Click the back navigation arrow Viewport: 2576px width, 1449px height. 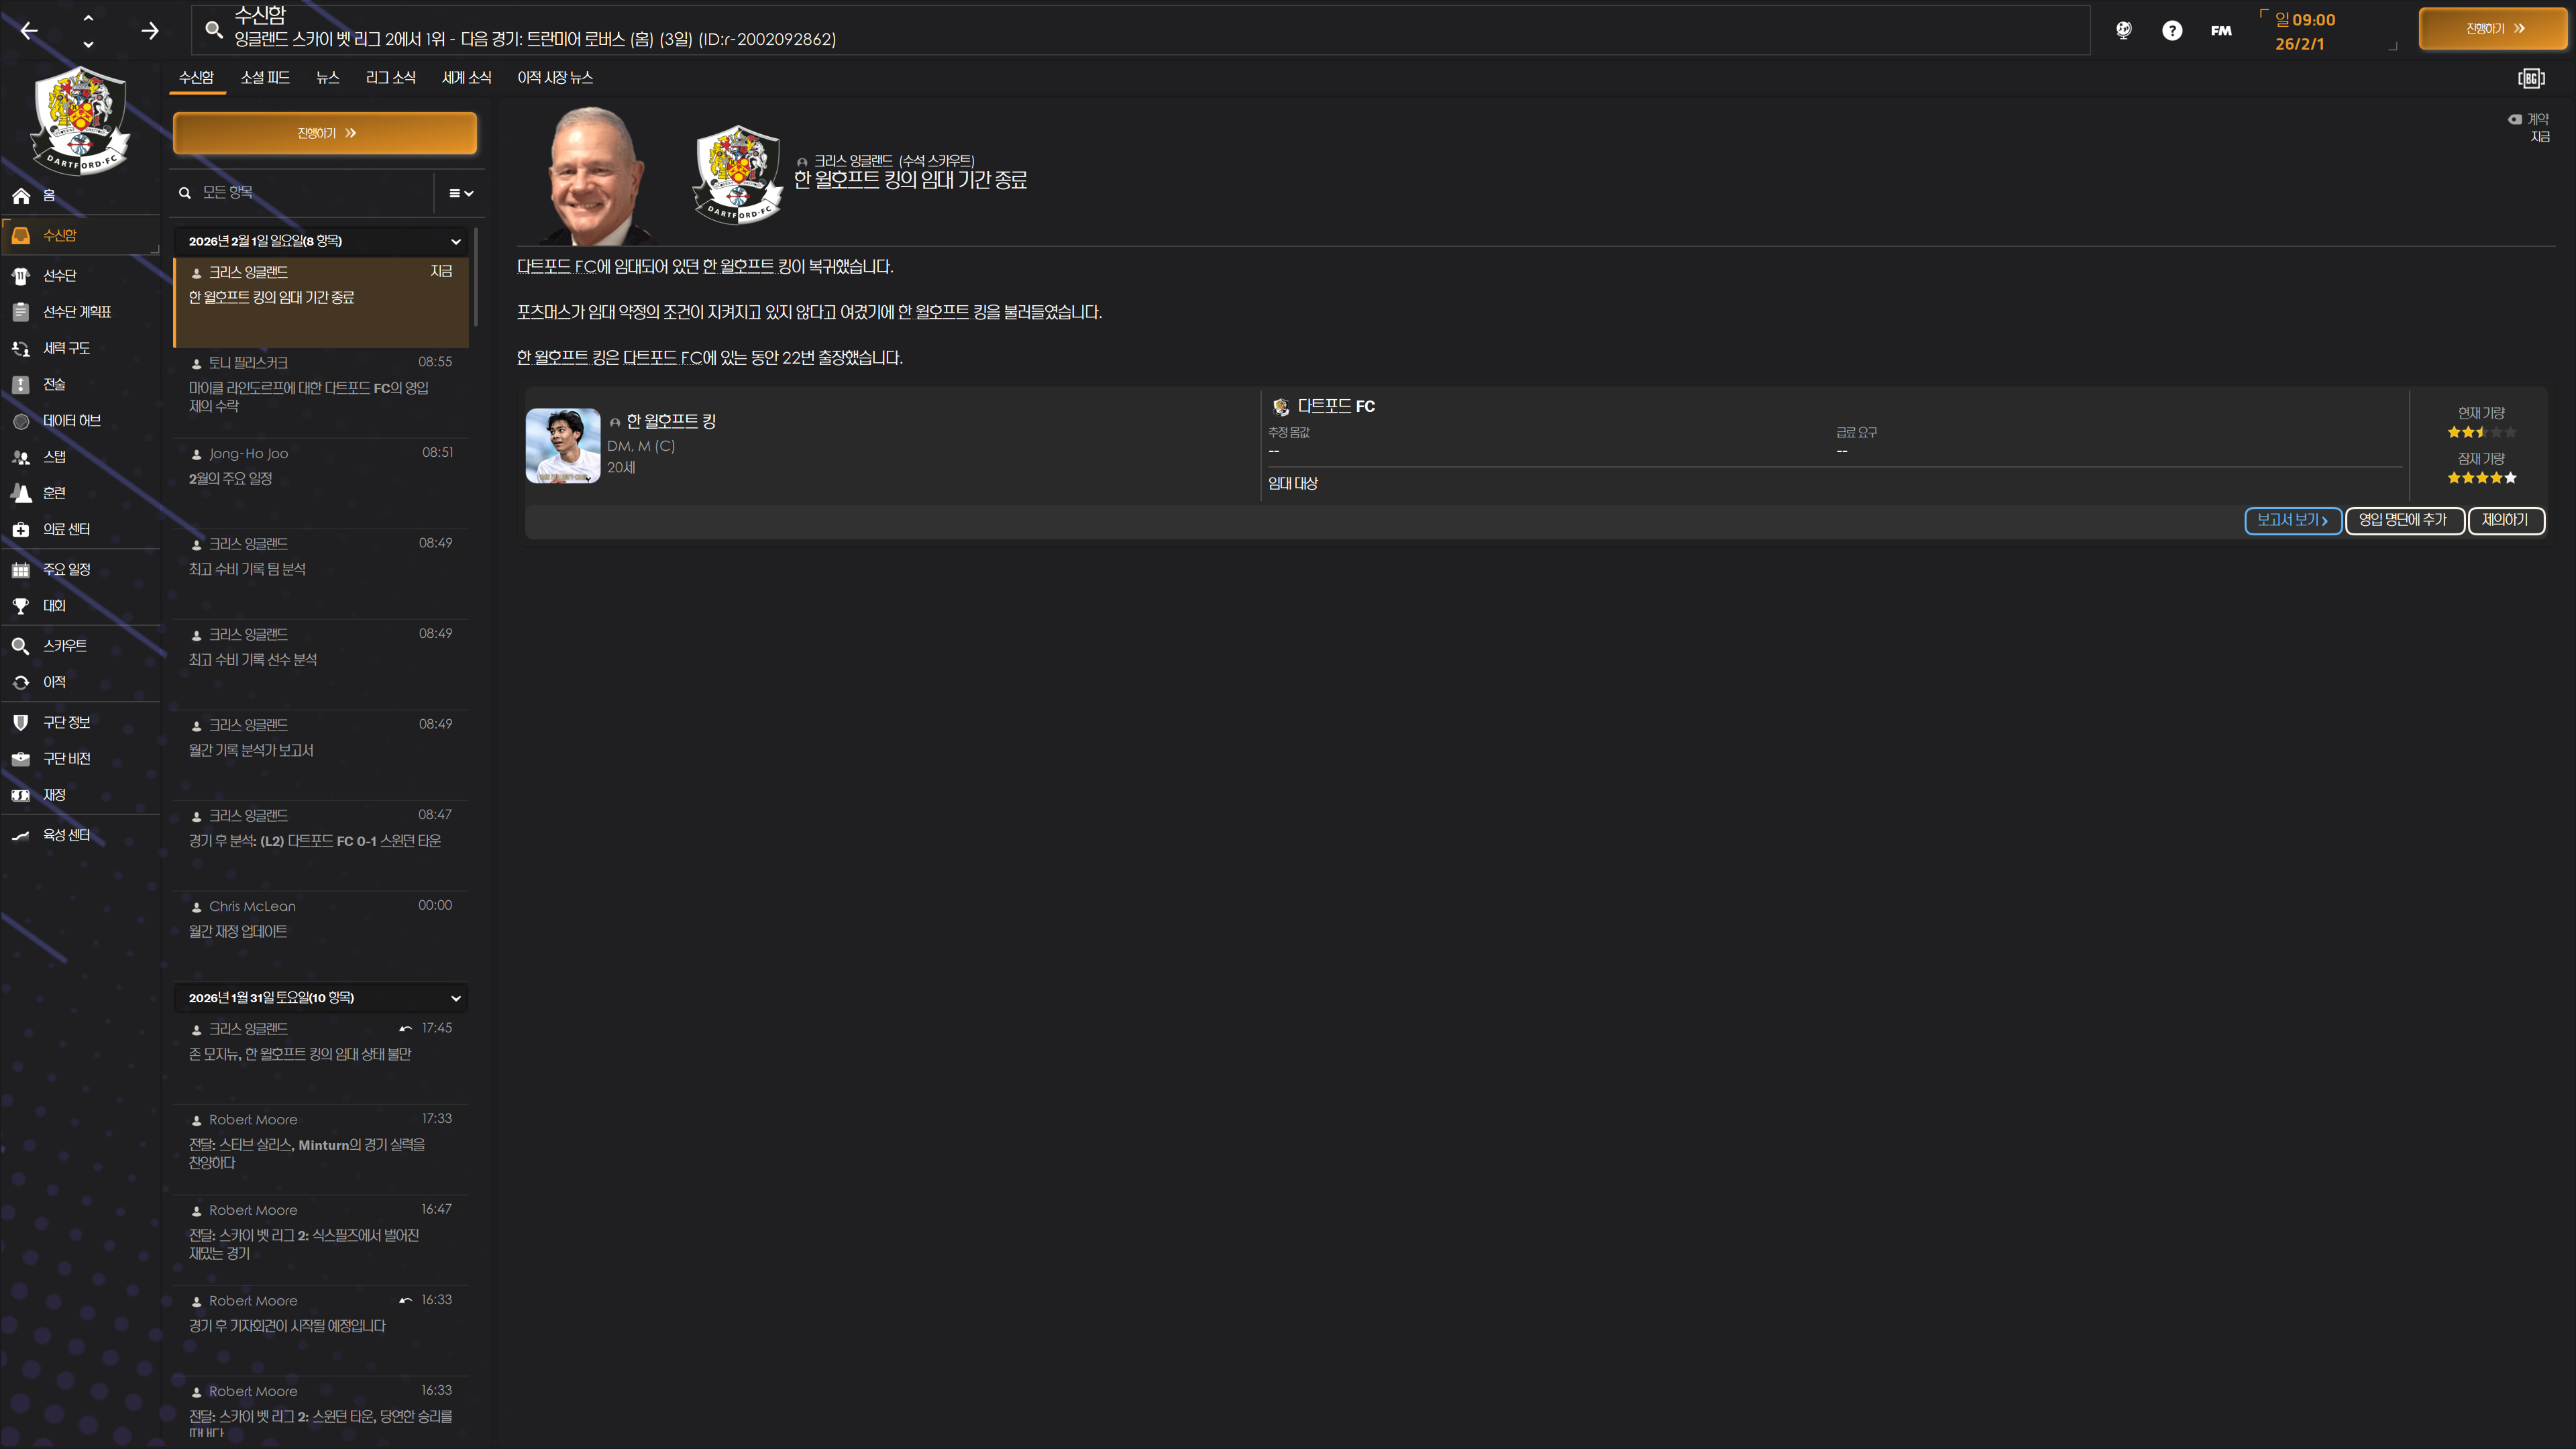tap(29, 31)
